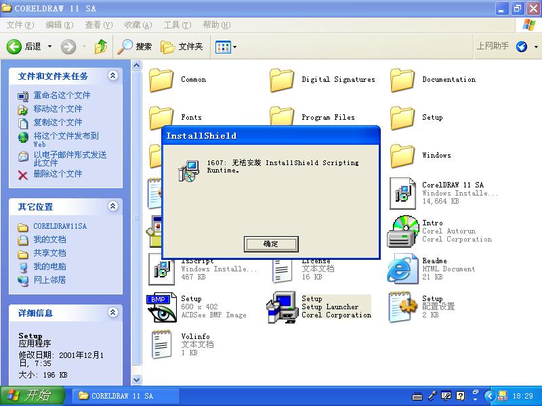This screenshot has height=406, width=542.
Task: Select the Volinfo text document icon
Action: [161, 344]
